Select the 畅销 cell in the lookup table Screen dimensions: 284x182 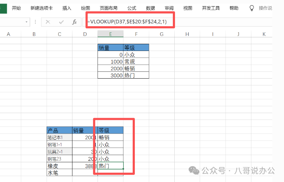click(136, 68)
